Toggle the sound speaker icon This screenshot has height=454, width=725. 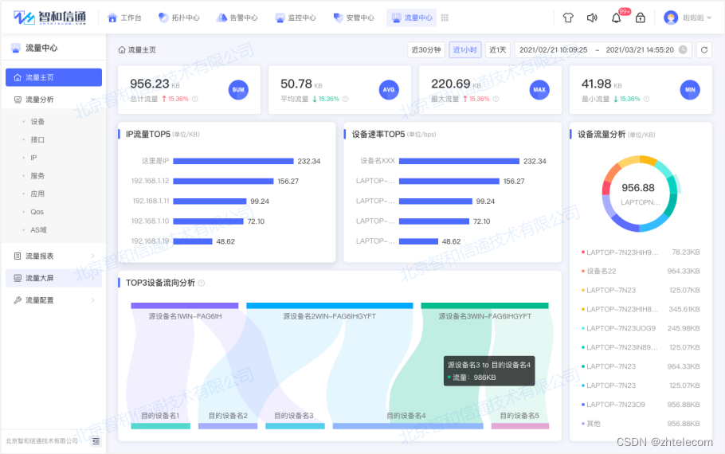pos(592,18)
